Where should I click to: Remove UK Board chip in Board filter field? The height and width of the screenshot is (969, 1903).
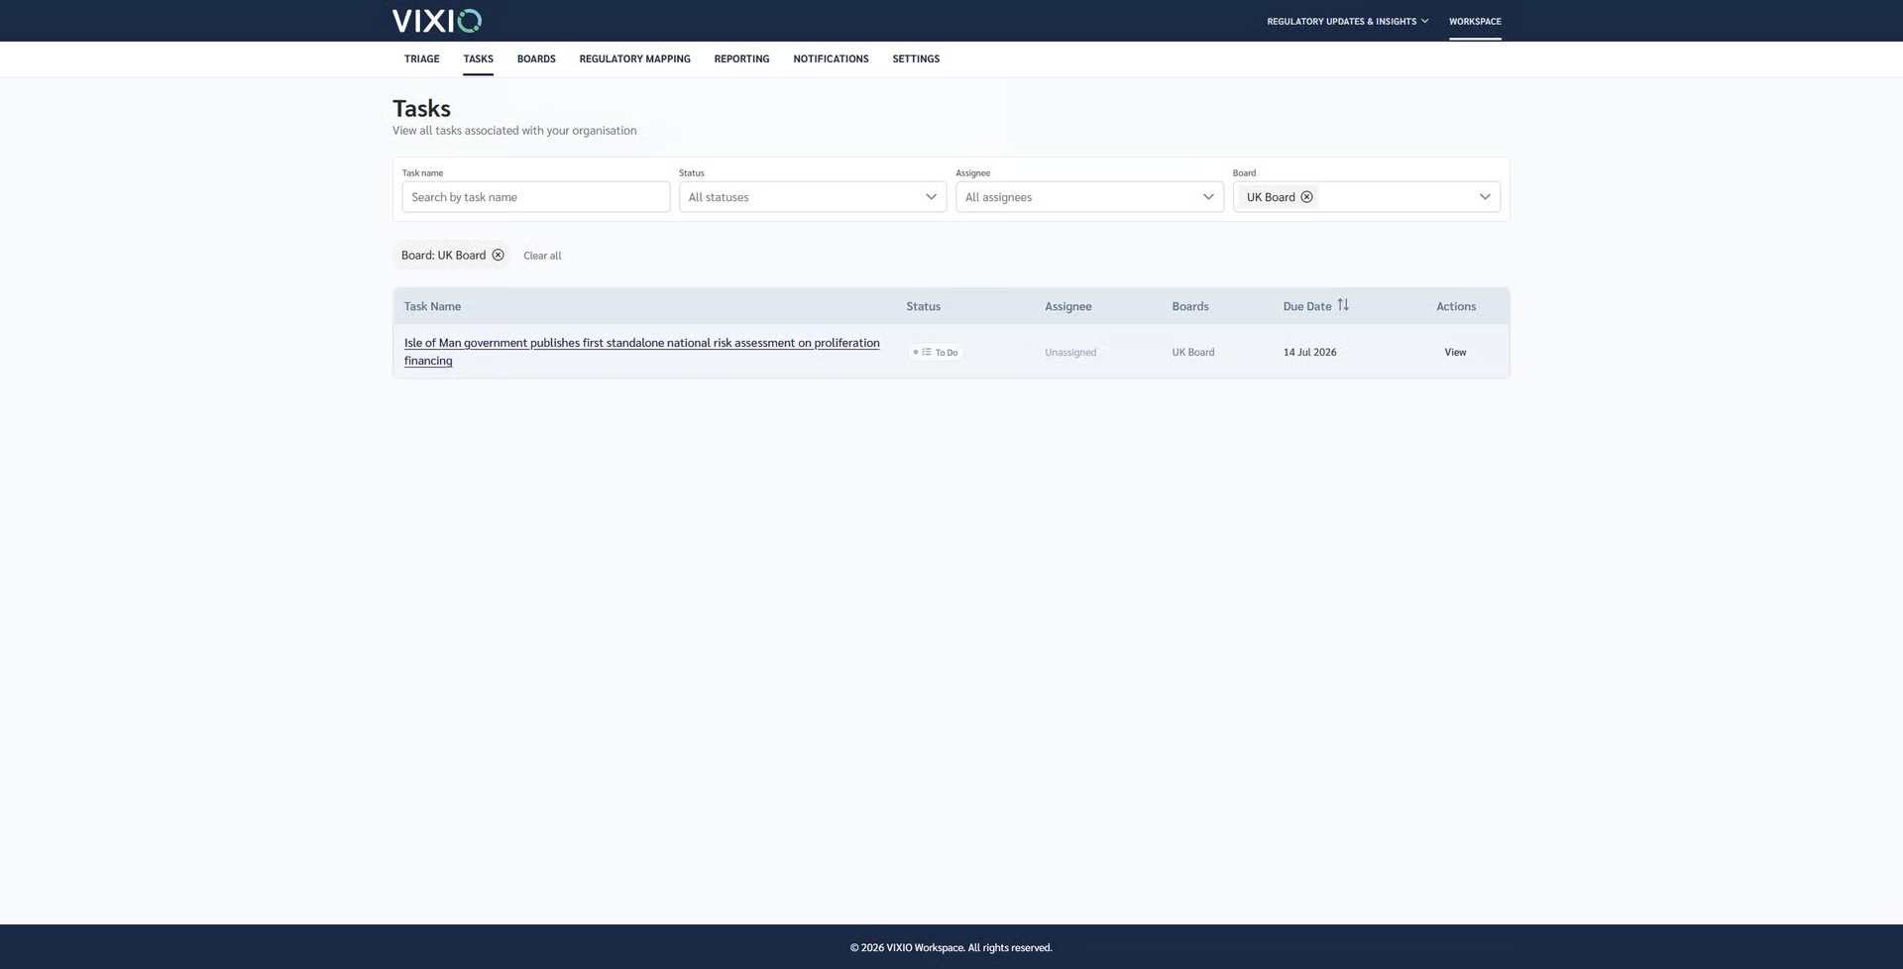coord(1306,197)
